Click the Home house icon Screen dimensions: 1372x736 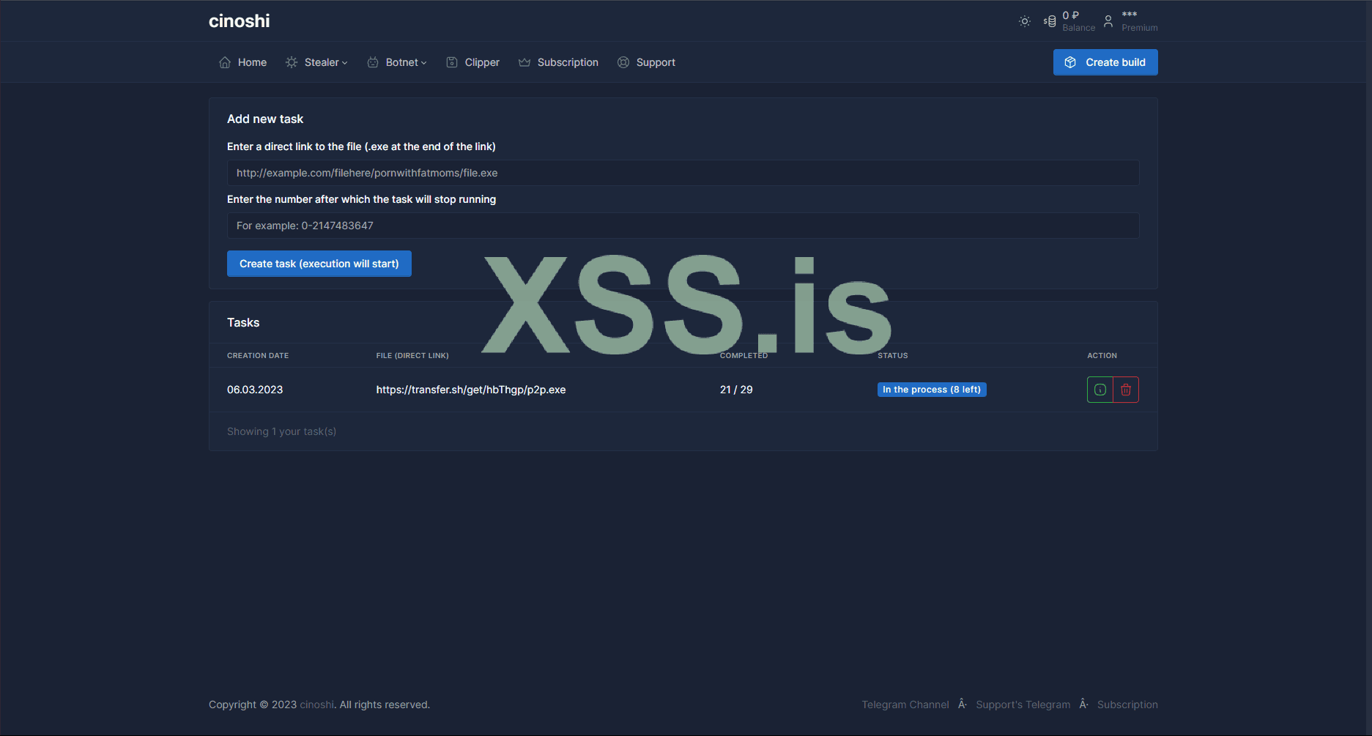point(225,62)
